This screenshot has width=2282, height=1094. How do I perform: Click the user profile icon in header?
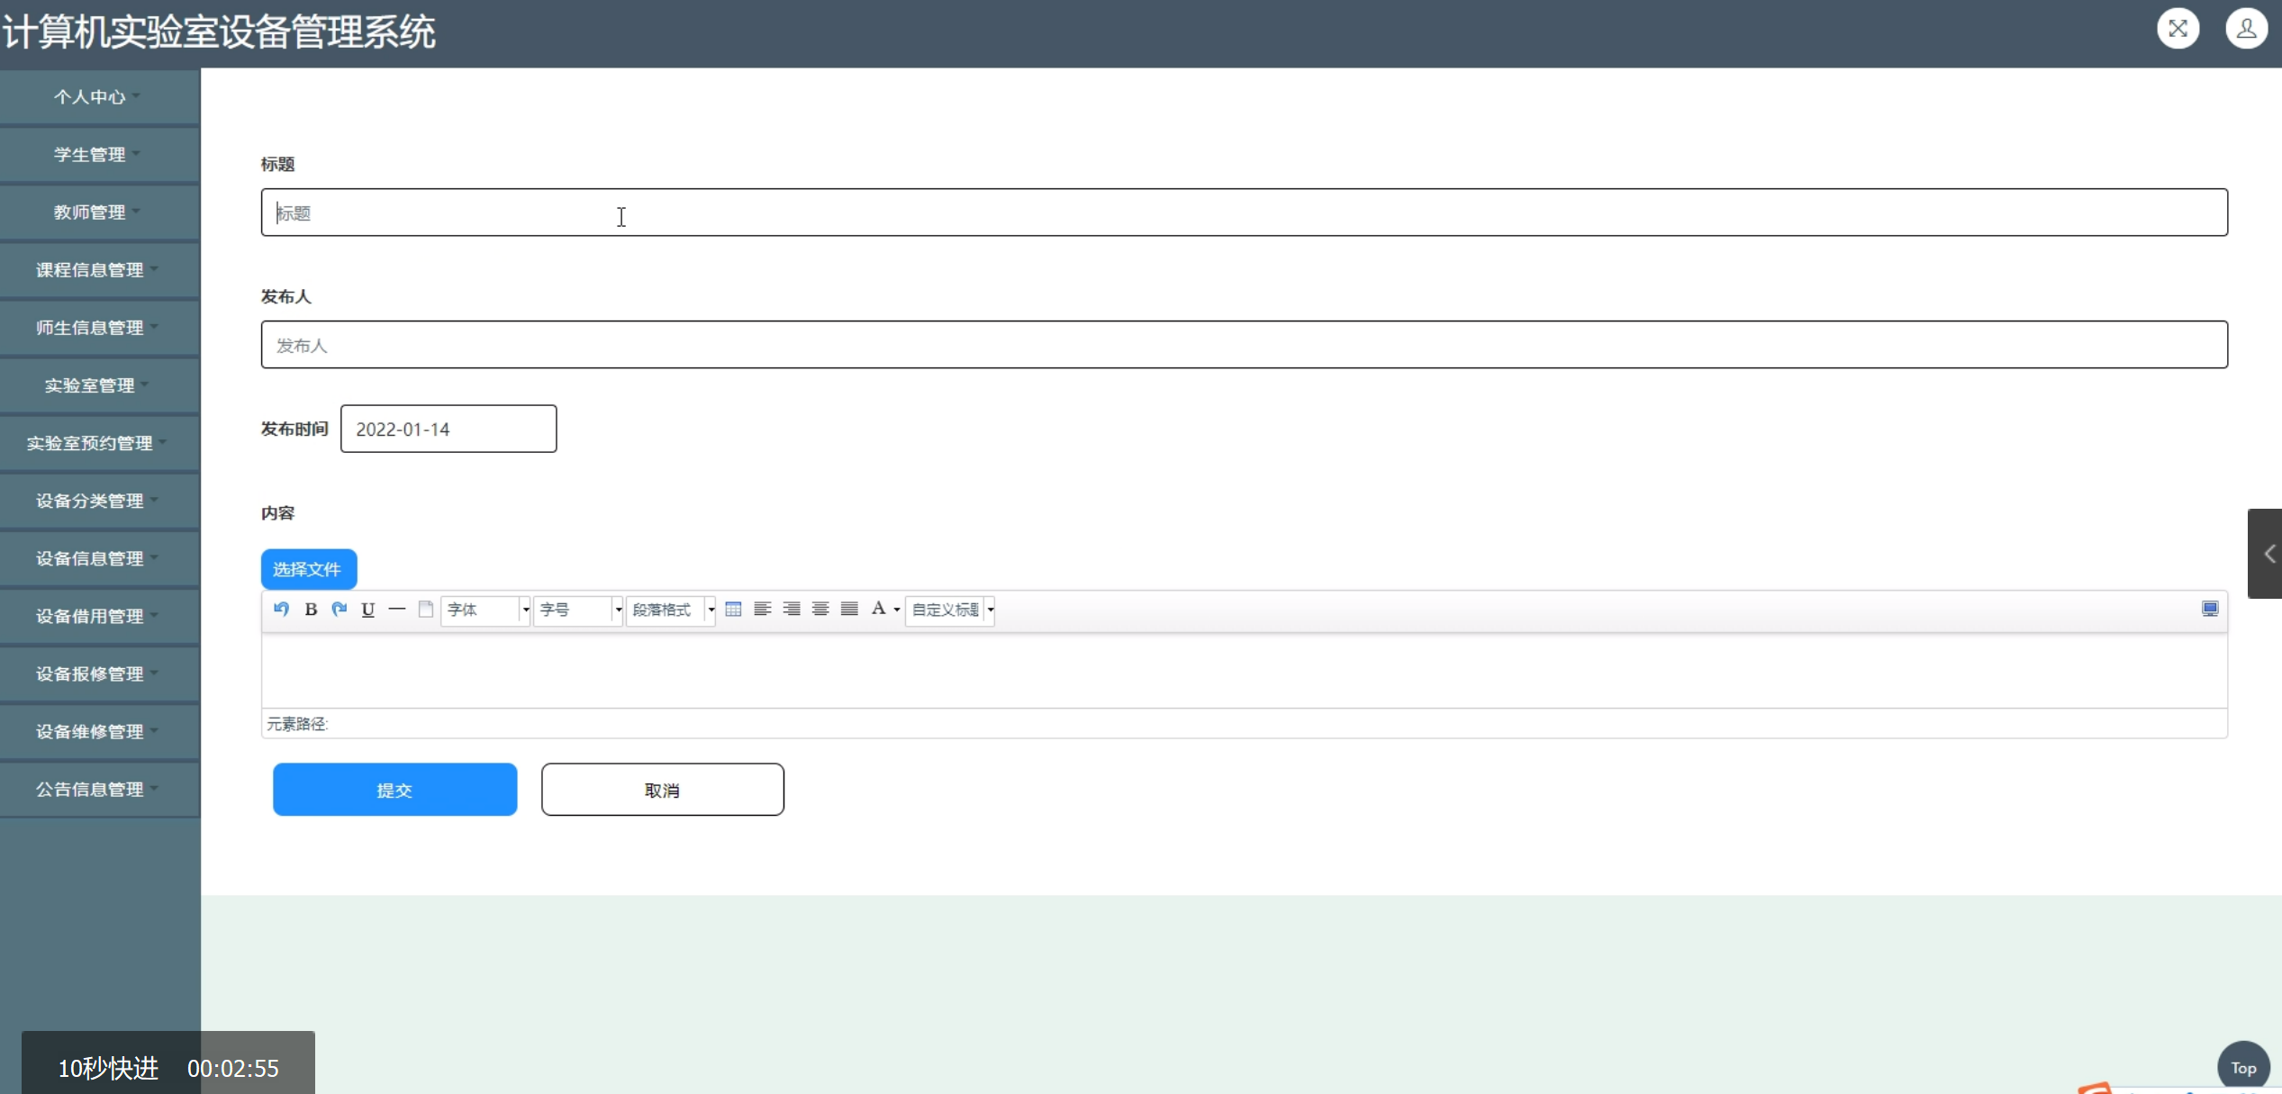2246,29
